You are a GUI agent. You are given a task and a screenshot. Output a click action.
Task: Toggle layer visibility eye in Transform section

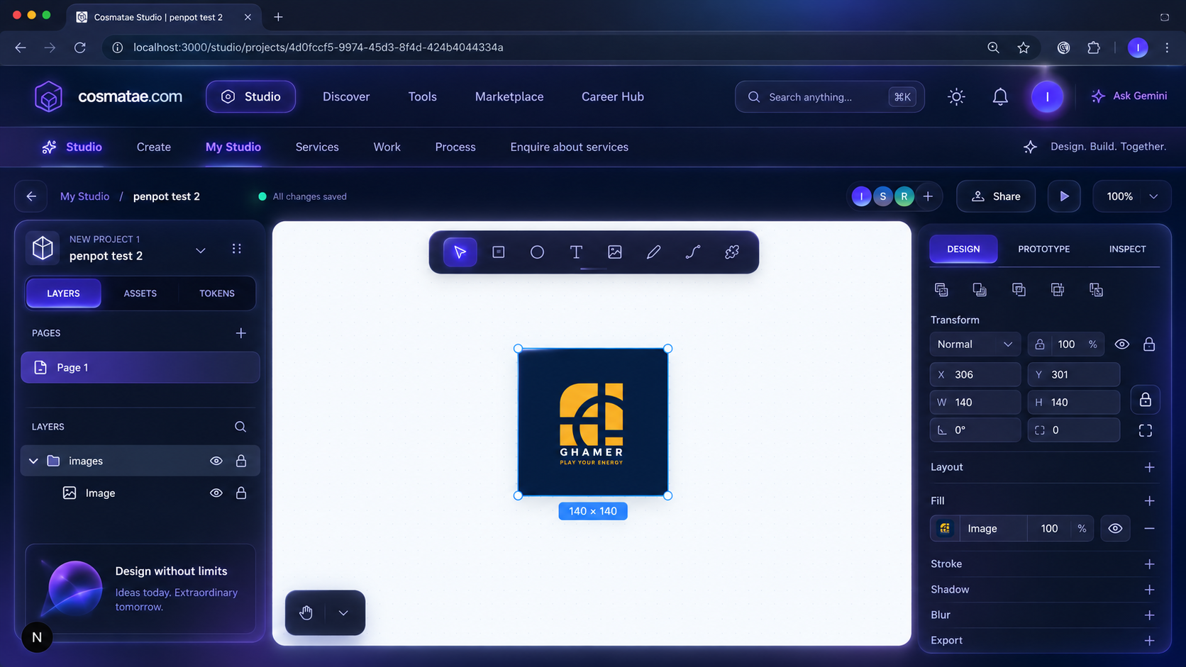coord(1121,344)
